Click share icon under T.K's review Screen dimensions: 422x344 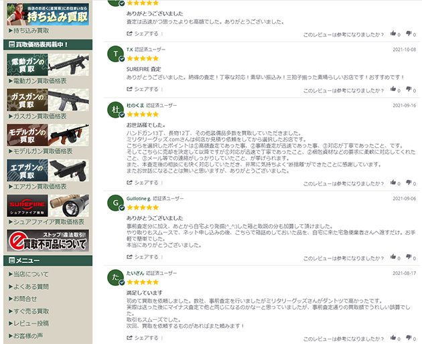tap(129, 89)
